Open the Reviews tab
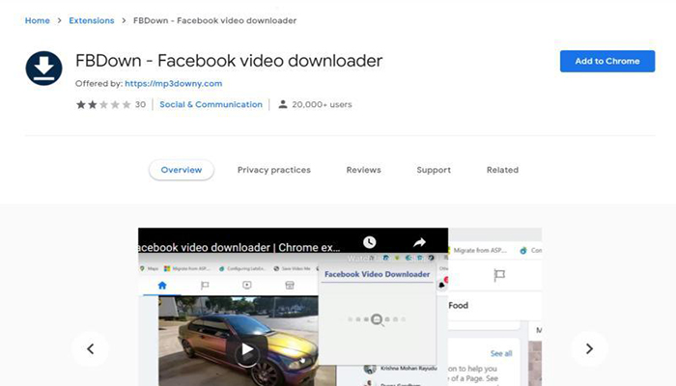 (363, 170)
